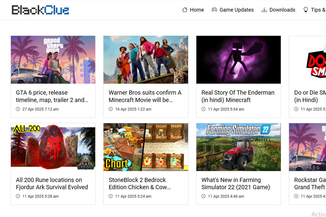
Task: Open the Minecraft Movie article thumbnail
Action: [146, 60]
